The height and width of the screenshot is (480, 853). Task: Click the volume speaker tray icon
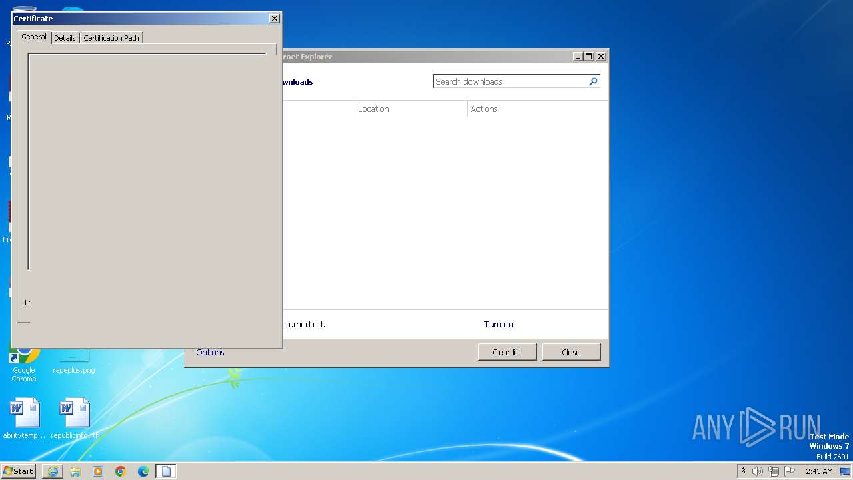point(758,471)
